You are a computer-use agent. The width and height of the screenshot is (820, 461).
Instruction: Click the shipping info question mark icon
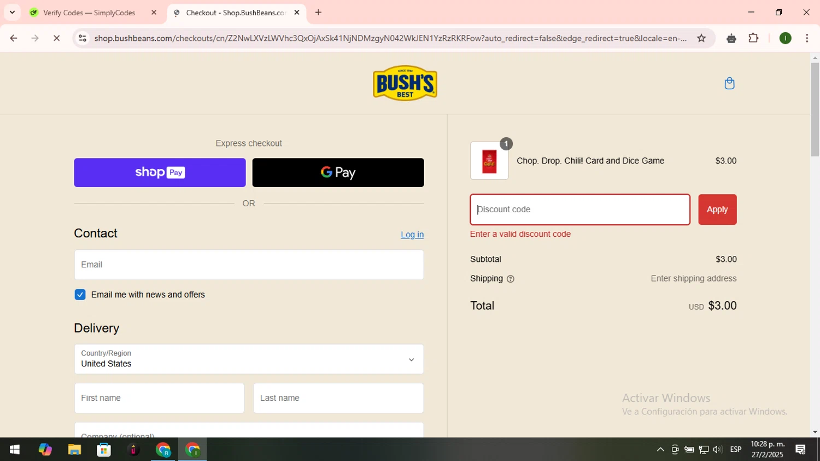pos(511,279)
